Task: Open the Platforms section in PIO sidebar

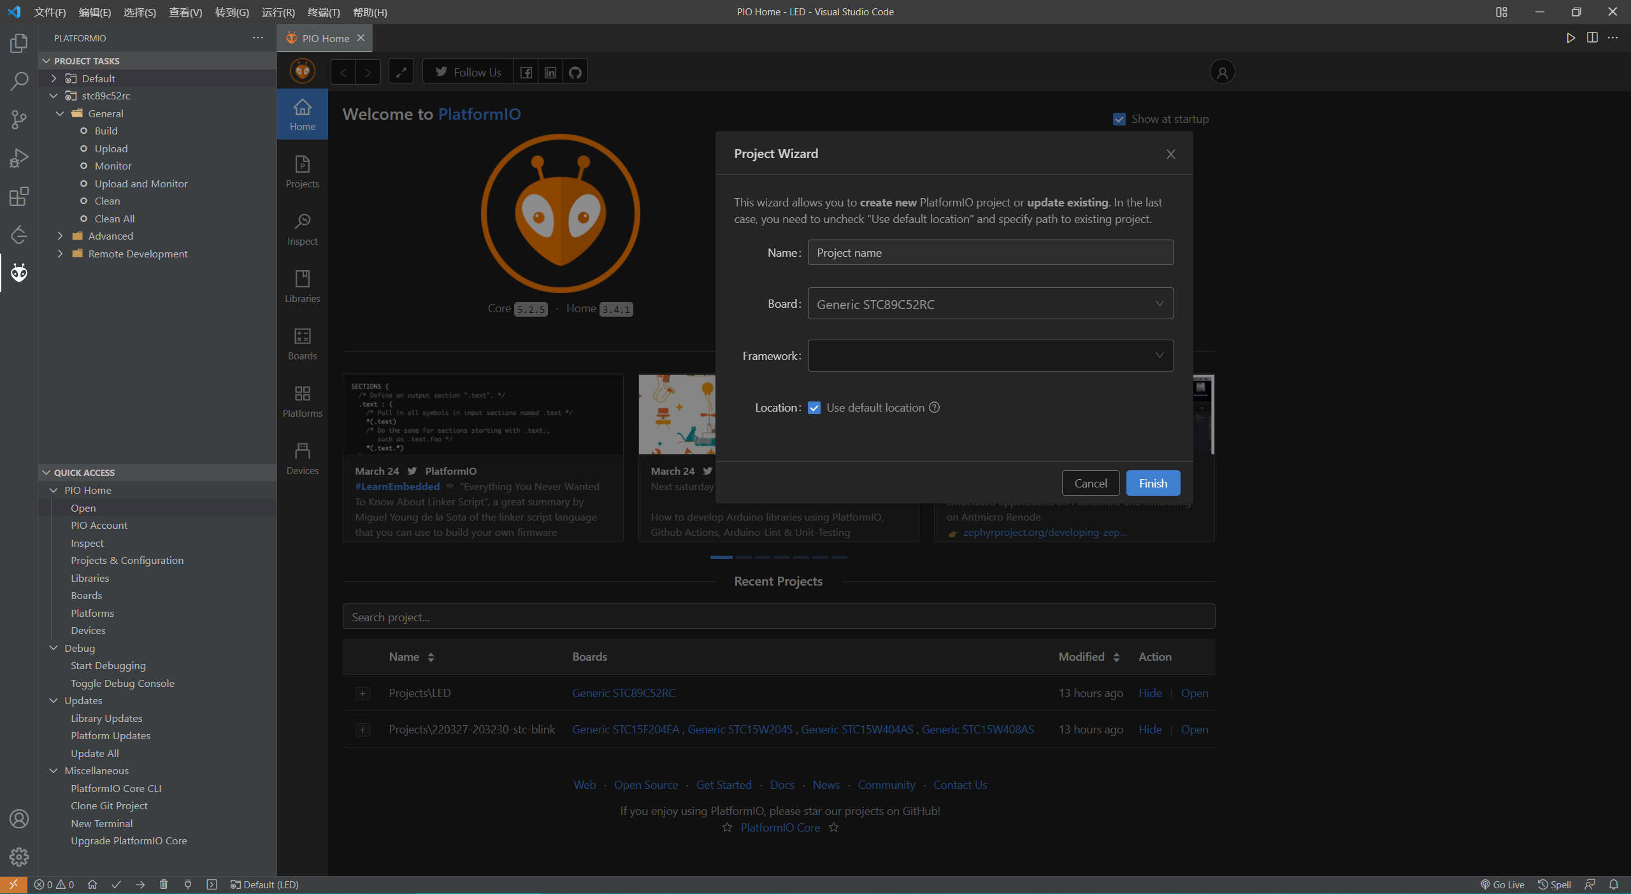Action: [x=303, y=401]
